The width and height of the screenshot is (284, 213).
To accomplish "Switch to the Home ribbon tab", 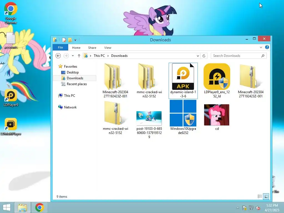I will click(x=76, y=48).
